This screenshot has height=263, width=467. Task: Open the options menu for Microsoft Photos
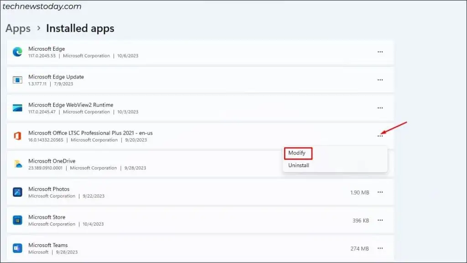(380, 192)
